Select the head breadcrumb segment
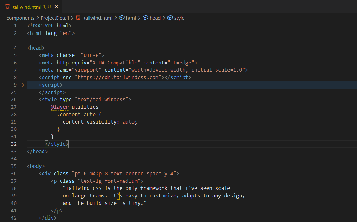357x222 pixels. click(155, 18)
